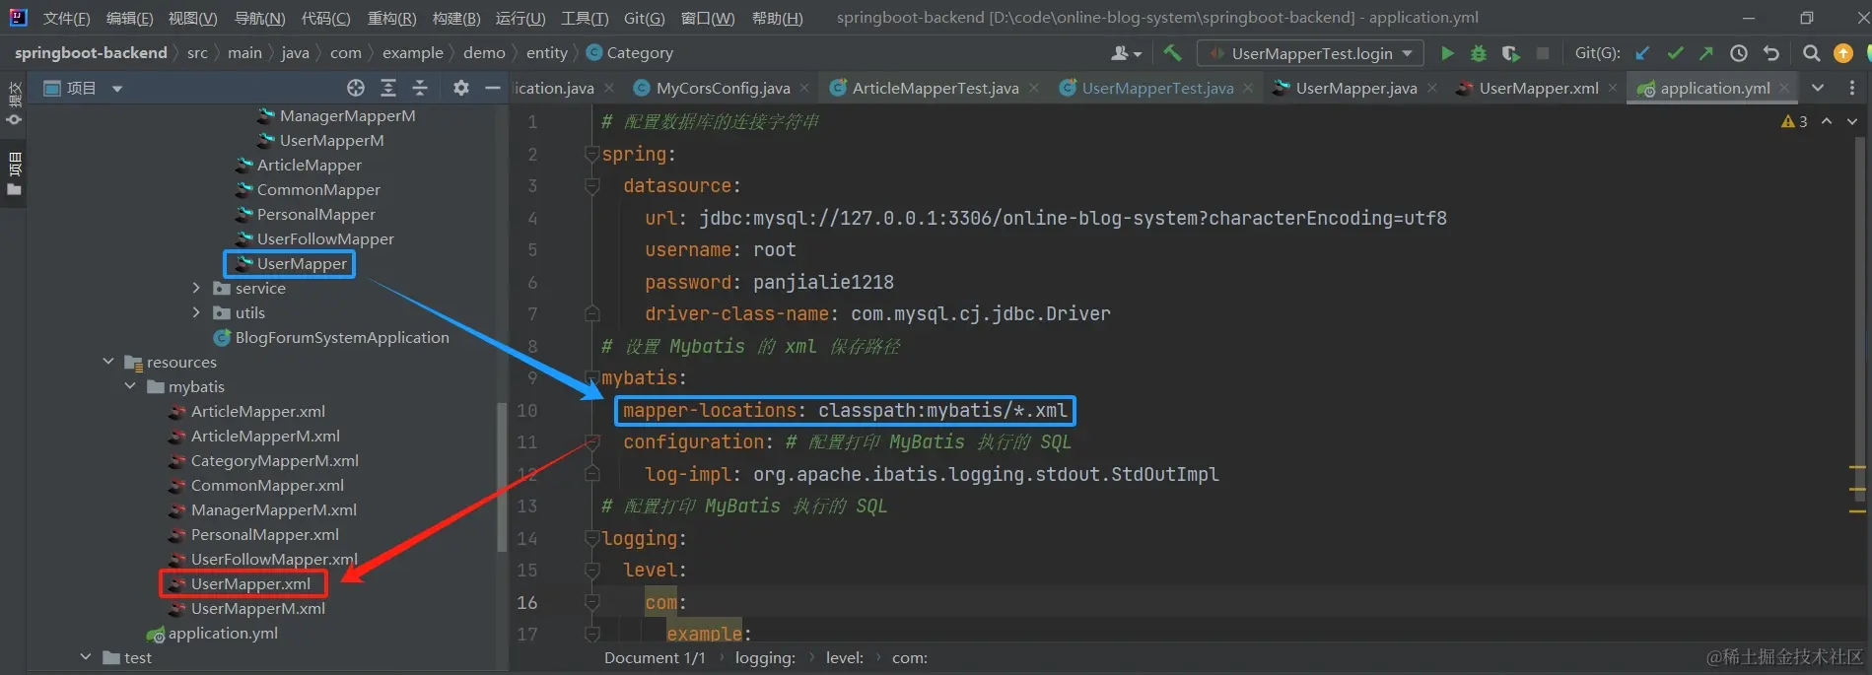Jump to previous highlighted warning
Screen dimensions: 1872x675
(1827, 121)
